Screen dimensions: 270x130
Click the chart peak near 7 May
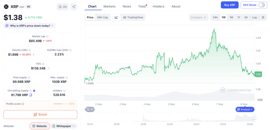[214, 29]
